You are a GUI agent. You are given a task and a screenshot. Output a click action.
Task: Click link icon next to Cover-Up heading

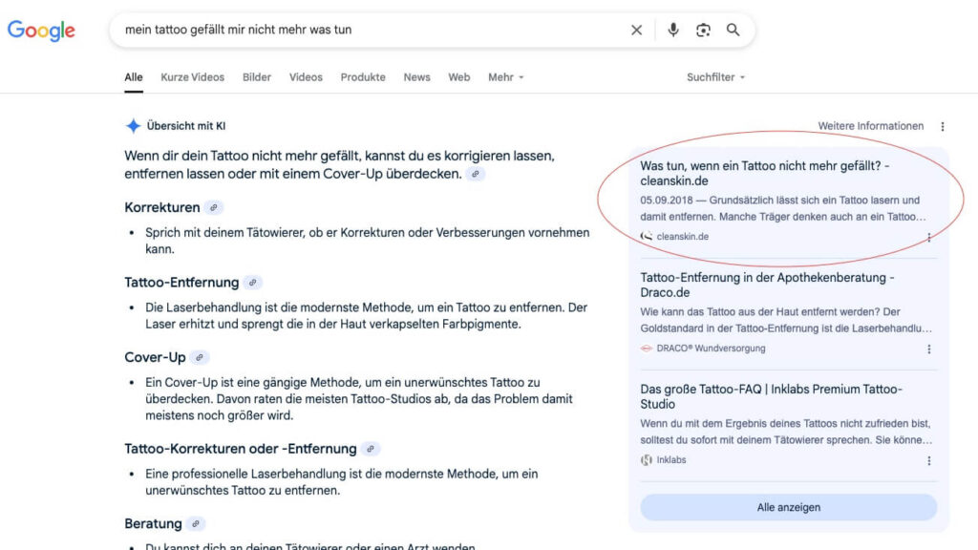(x=200, y=357)
